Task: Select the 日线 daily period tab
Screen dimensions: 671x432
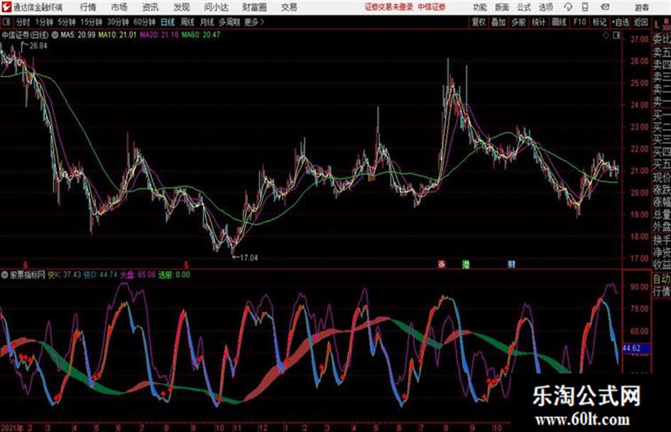Action: (168, 22)
